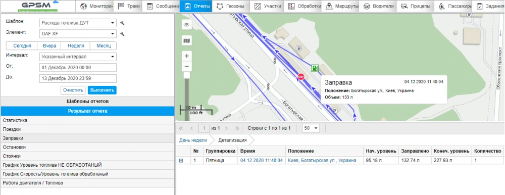Go to last page arrow
Screen dimensions: 505x195
237,128
